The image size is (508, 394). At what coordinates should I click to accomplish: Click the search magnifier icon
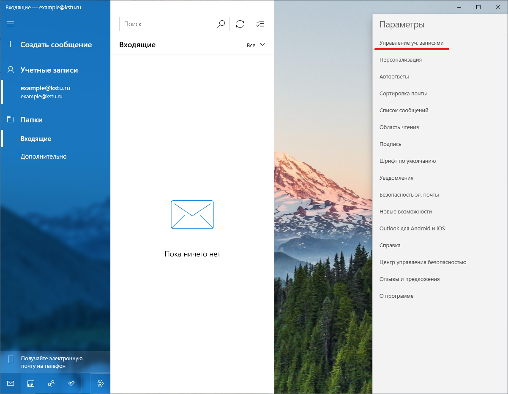pyautogui.click(x=221, y=24)
